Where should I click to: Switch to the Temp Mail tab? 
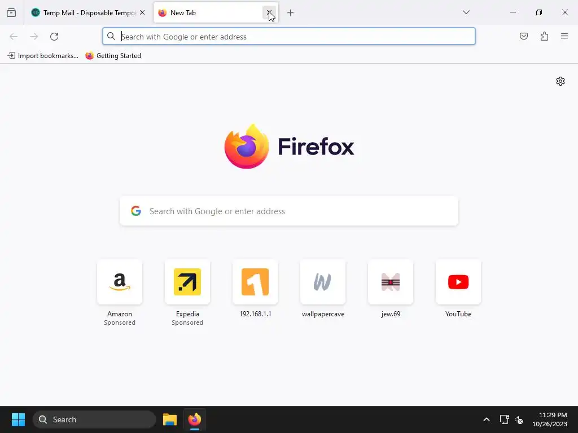click(88, 12)
